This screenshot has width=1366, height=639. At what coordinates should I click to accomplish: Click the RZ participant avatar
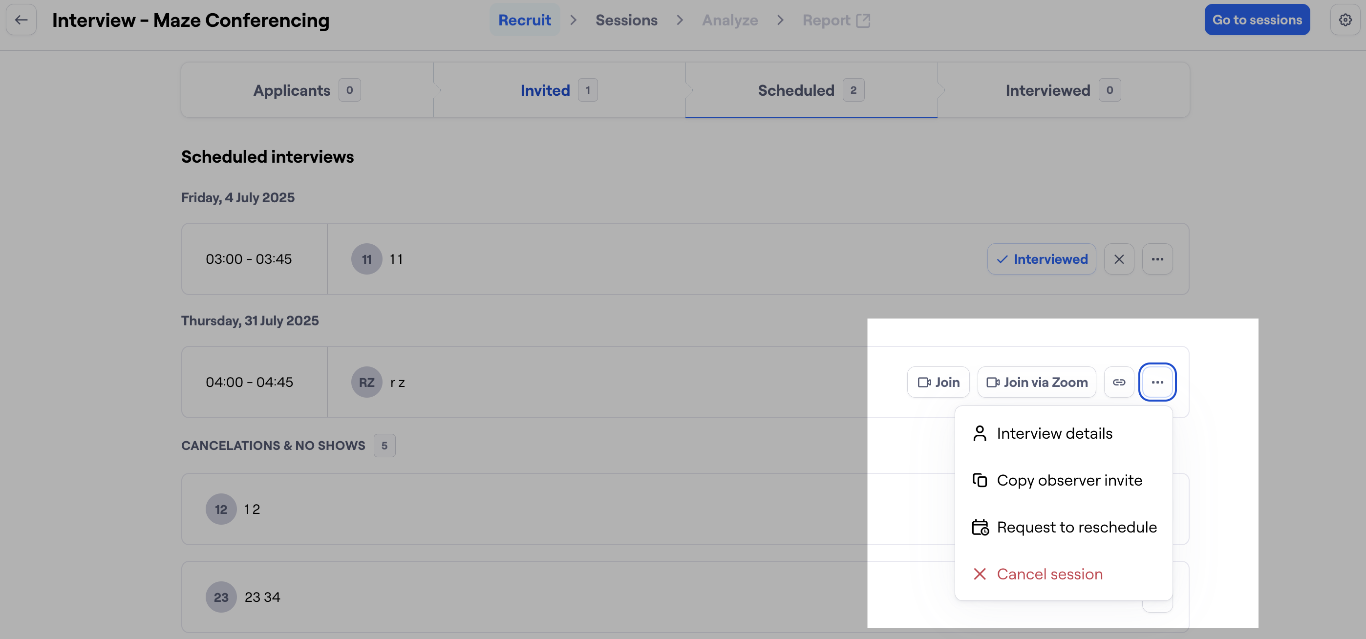coord(366,383)
